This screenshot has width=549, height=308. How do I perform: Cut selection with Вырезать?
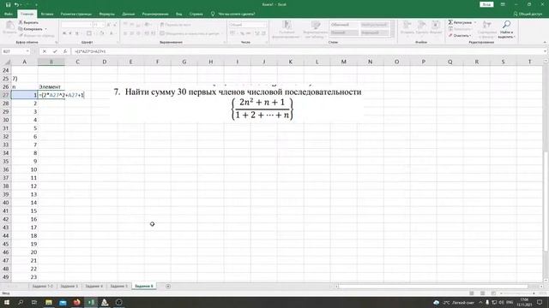pyautogui.click(x=28, y=22)
